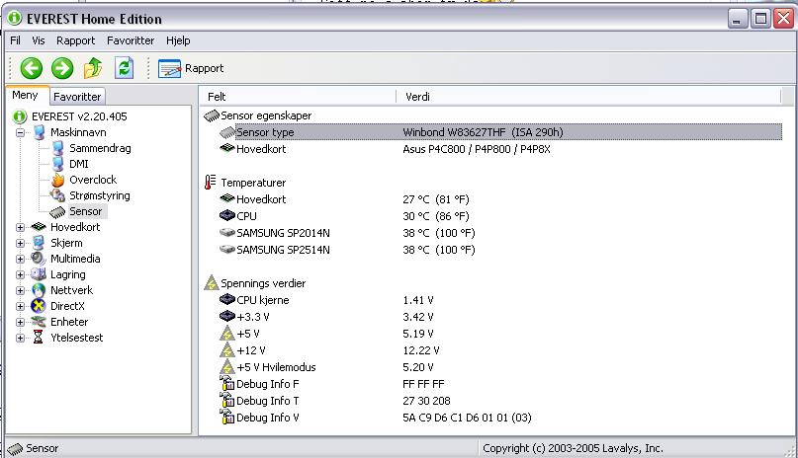Click the green Forward arrow button
798x458 pixels.
point(62,68)
